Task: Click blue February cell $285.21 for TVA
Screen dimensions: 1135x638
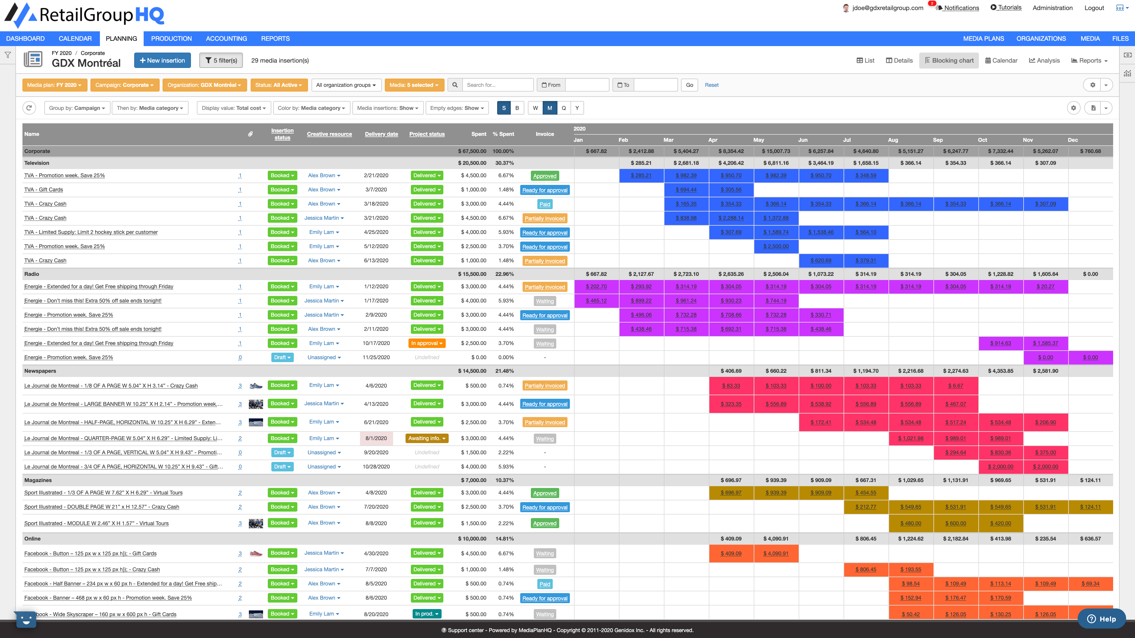Action: (641, 175)
